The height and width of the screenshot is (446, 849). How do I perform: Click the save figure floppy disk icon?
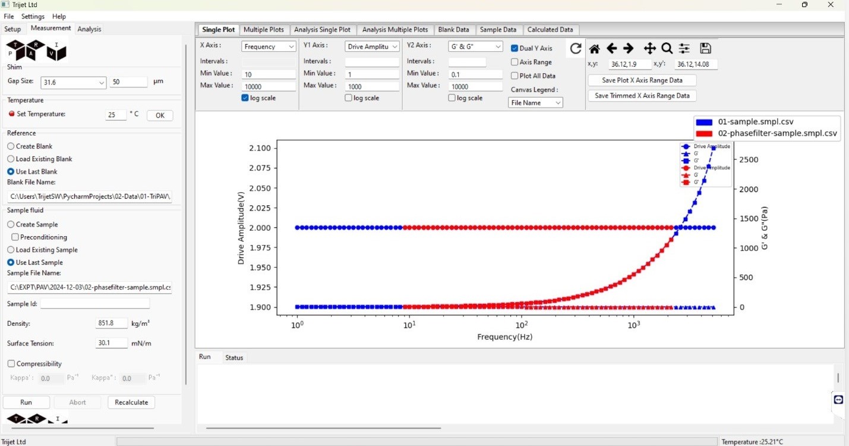[705, 49]
